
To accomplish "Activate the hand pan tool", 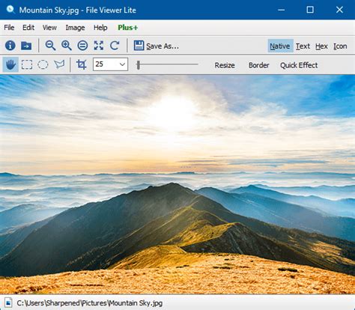I will coord(10,64).
